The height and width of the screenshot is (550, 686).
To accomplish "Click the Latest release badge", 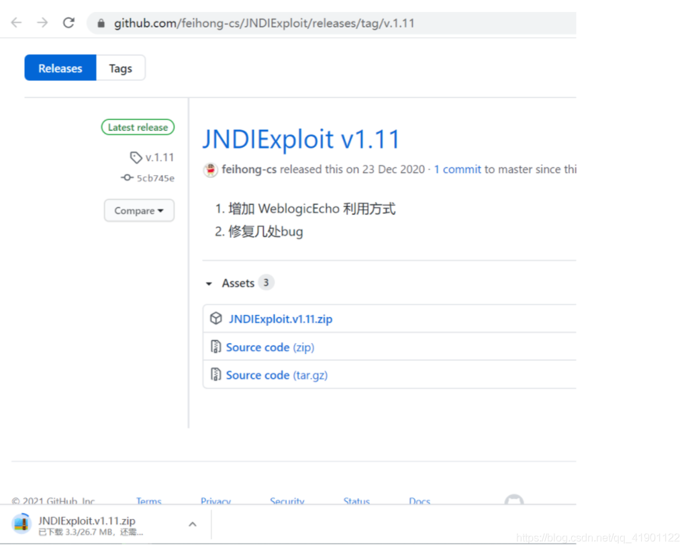I will click(138, 128).
